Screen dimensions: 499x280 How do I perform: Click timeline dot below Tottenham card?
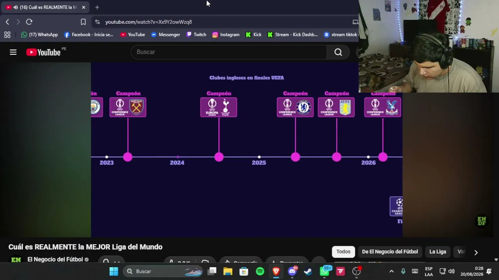pyautogui.click(x=219, y=157)
